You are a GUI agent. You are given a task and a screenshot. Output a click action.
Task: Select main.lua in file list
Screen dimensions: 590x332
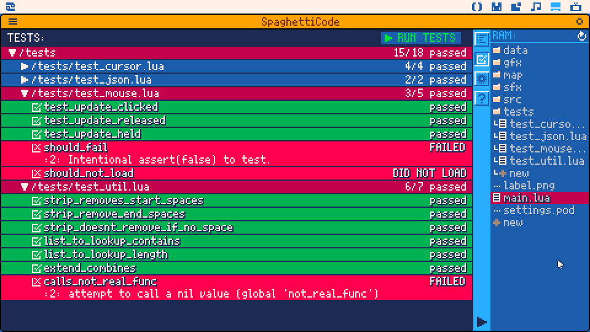(526, 198)
